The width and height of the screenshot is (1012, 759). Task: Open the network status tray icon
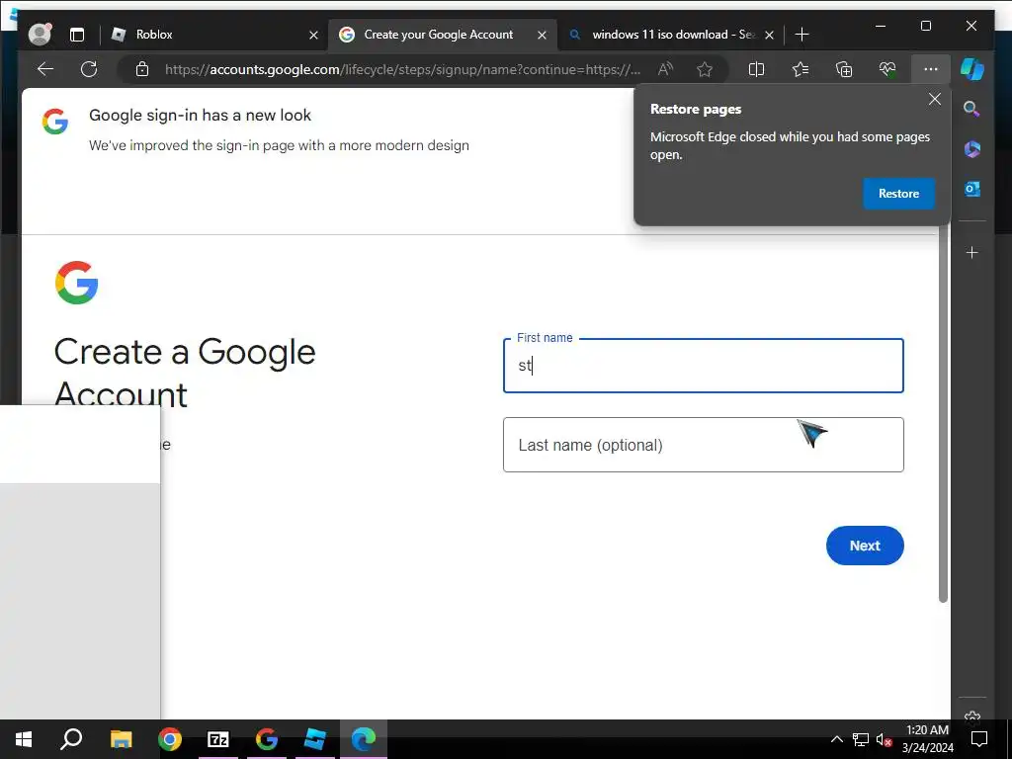pos(860,739)
